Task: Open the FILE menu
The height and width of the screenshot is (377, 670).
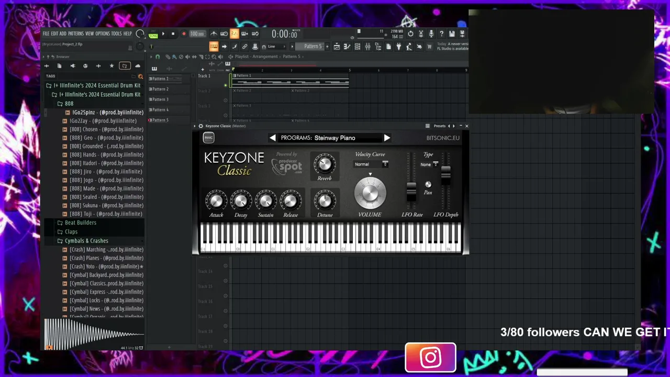Action: point(46,34)
